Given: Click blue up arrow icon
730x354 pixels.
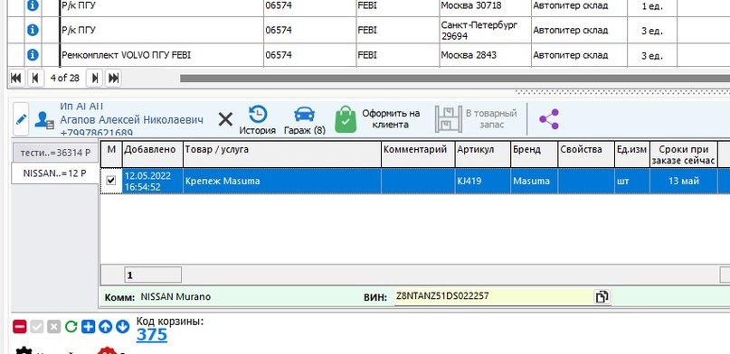Looking at the screenshot, I should point(105,327).
